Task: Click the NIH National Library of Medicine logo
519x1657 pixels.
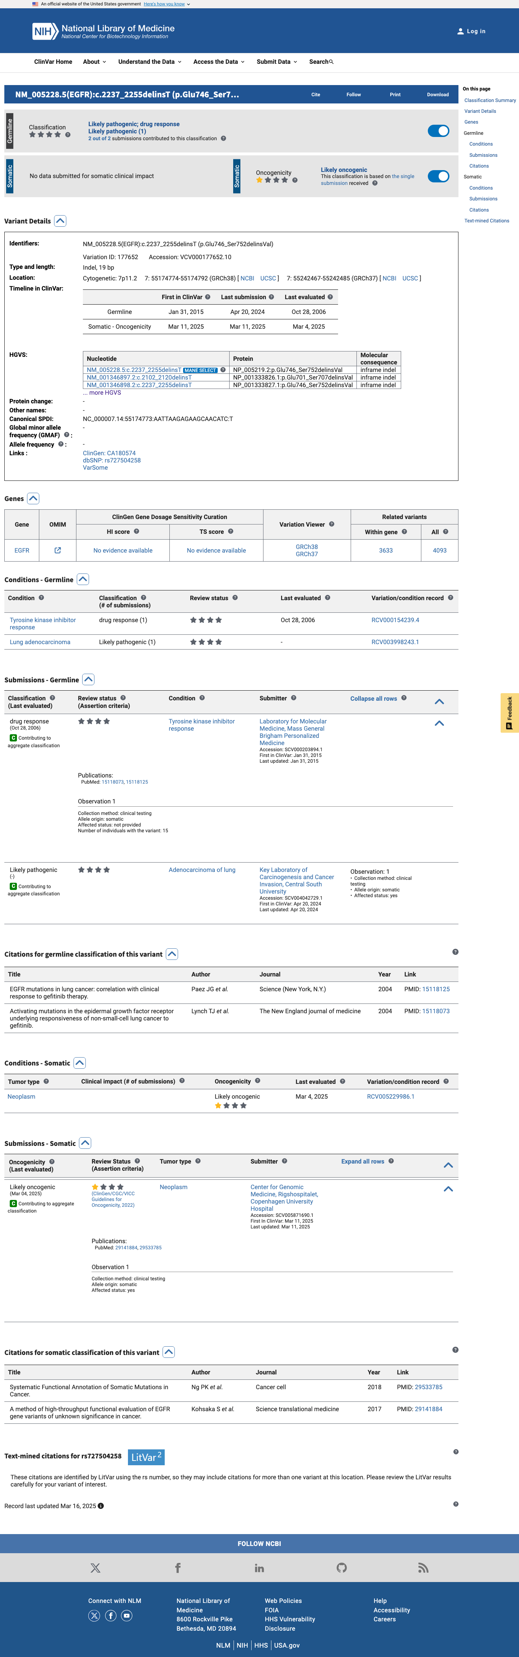Action: (x=103, y=31)
